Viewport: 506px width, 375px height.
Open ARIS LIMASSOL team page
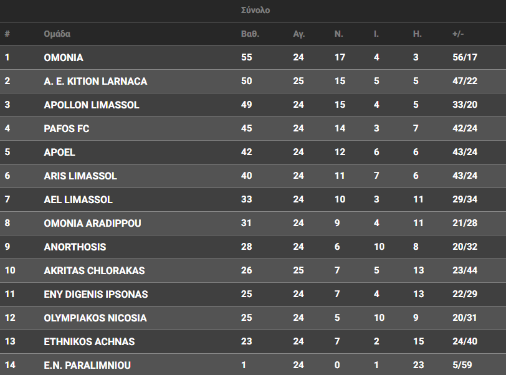[x=80, y=176]
